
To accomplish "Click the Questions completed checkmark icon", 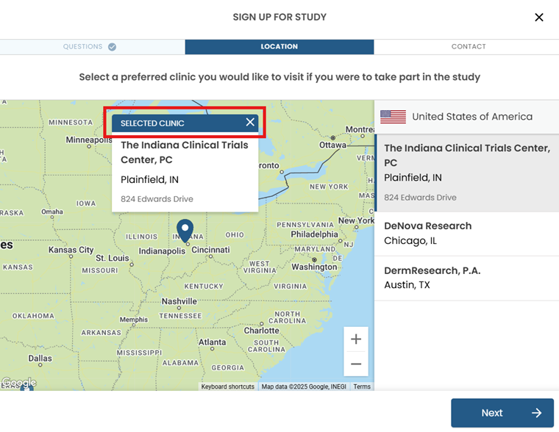I will click(112, 47).
